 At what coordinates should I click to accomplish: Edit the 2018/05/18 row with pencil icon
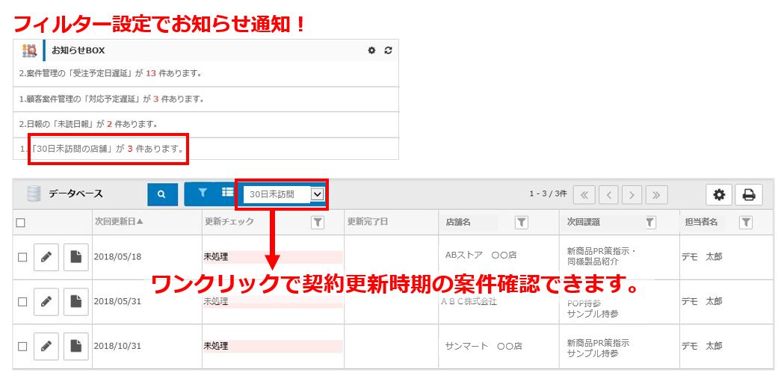coord(46,257)
